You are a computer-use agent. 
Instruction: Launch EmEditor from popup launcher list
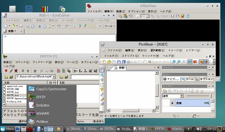pyautogui.click(x=51, y=105)
